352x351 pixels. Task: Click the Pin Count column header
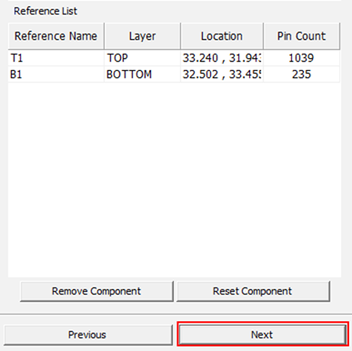[x=302, y=36]
